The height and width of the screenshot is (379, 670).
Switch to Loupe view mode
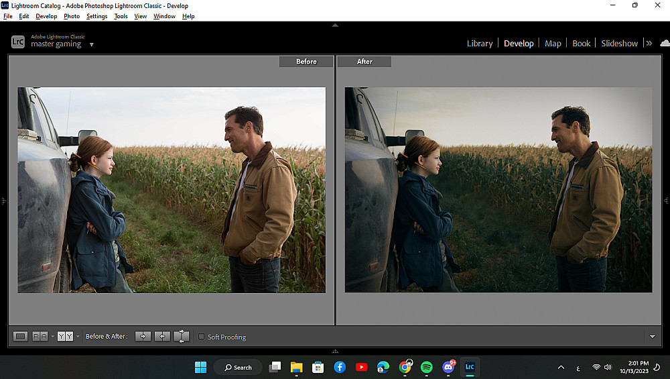(x=20, y=336)
